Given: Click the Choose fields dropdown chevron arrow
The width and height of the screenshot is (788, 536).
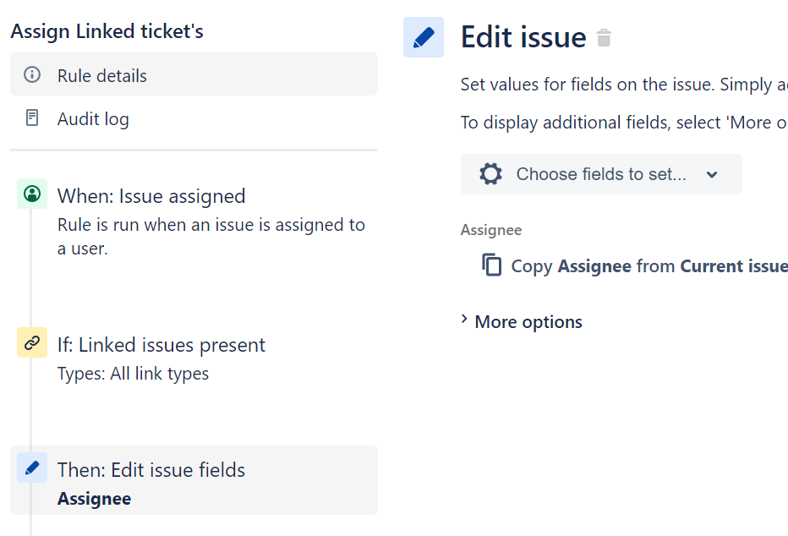Looking at the screenshot, I should pyautogui.click(x=712, y=174).
